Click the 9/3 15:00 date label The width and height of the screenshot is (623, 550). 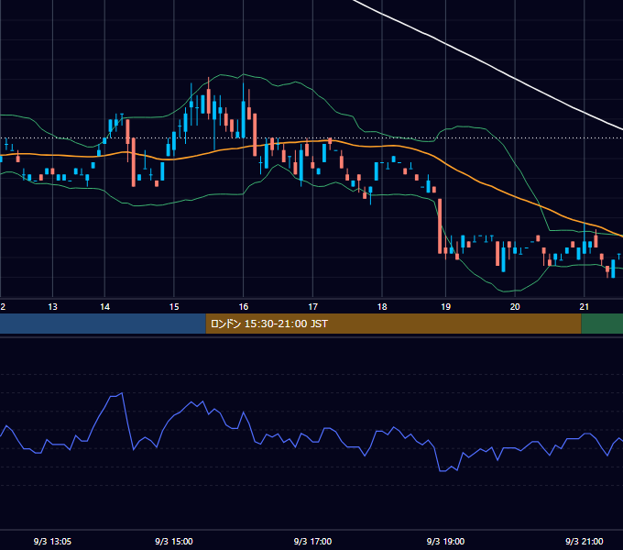(174, 541)
